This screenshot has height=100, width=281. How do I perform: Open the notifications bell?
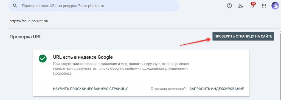point(252,7)
